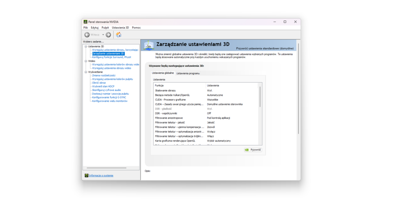
Task: Select Wyreguluj ustawienia obrazu wideo
Action: 111,68
